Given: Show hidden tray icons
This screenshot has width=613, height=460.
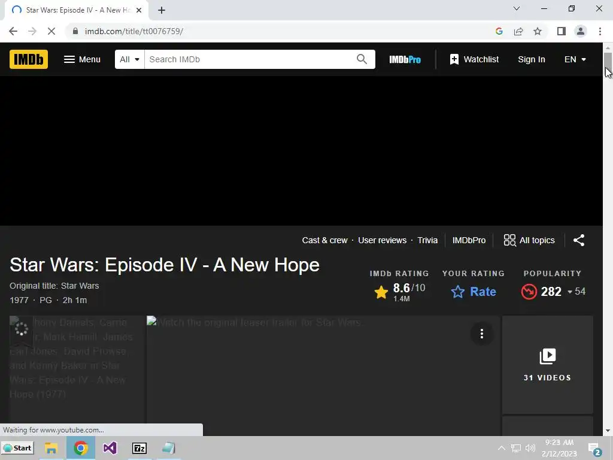Looking at the screenshot, I should pos(501,448).
